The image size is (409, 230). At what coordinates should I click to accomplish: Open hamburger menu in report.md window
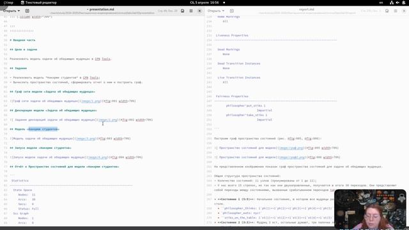tap(396, 11)
